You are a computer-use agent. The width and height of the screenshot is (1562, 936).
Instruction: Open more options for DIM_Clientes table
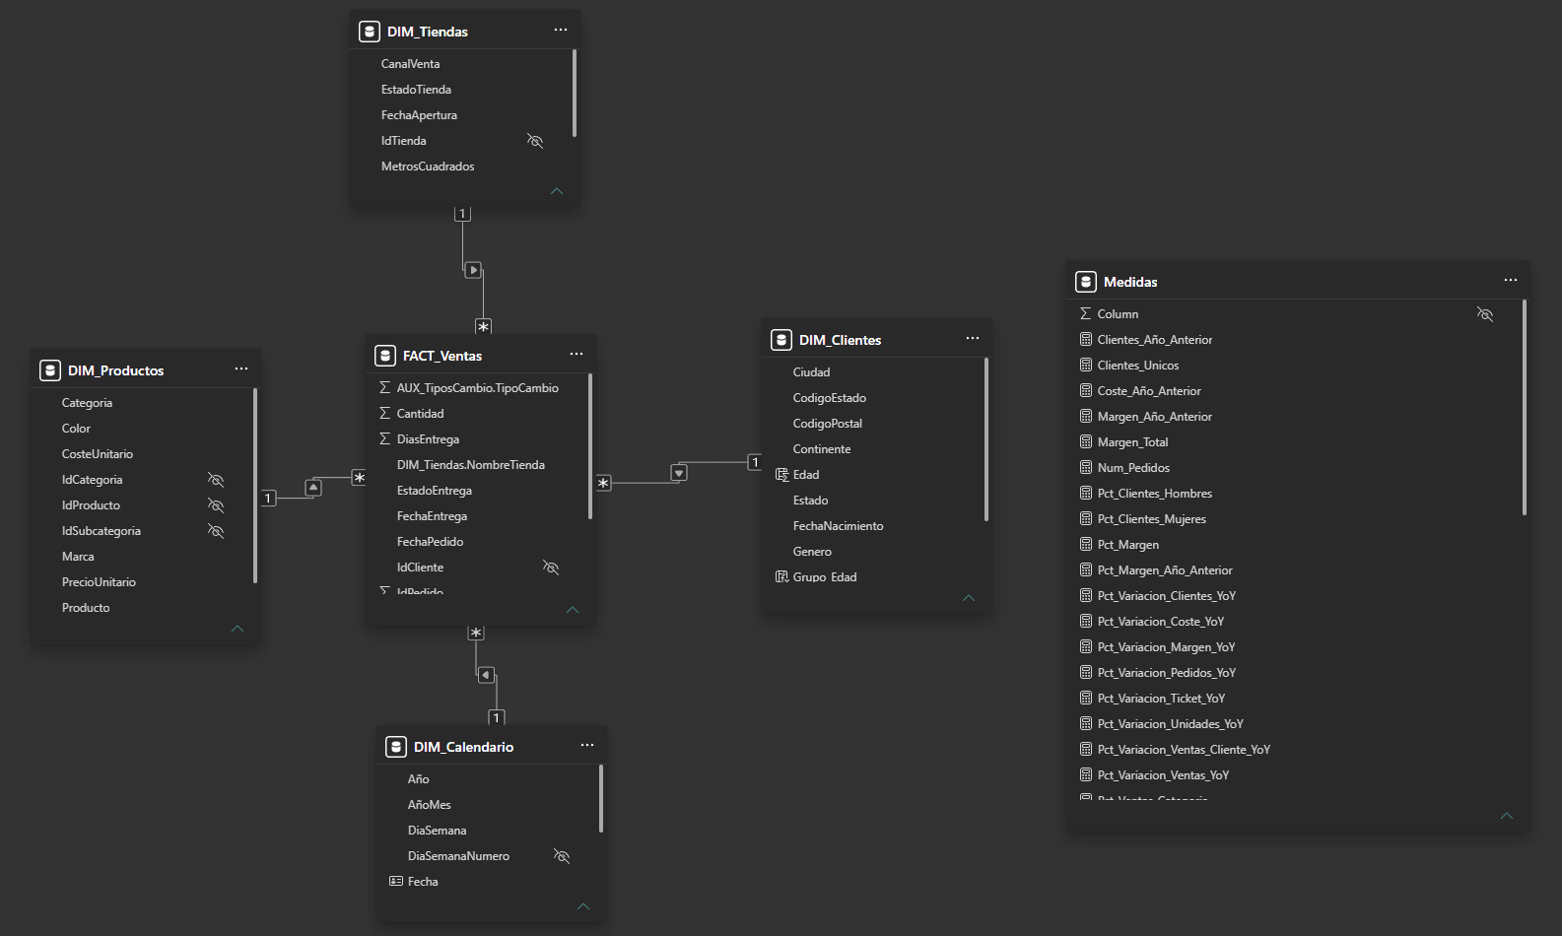click(x=973, y=339)
